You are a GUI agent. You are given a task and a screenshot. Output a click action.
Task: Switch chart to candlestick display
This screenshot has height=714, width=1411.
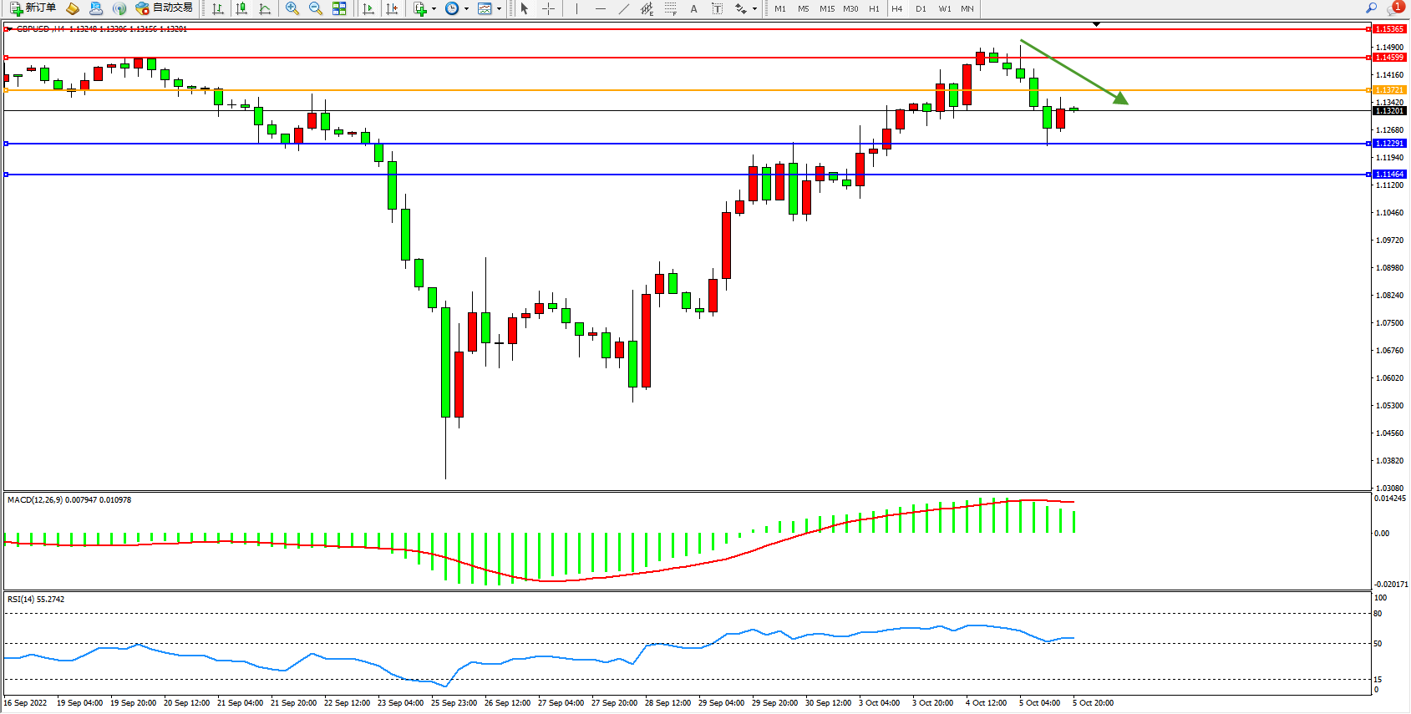(241, 8)
